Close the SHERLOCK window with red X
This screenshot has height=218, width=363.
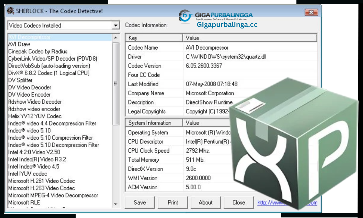(311, 12)
